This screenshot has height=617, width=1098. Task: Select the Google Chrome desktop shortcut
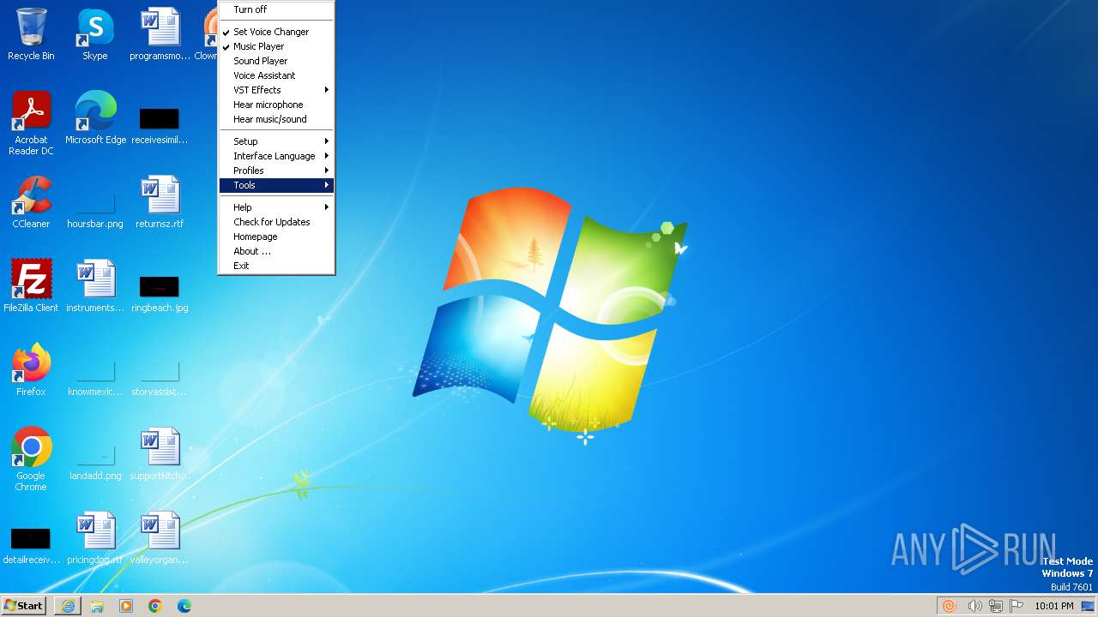tap(31, 459)
